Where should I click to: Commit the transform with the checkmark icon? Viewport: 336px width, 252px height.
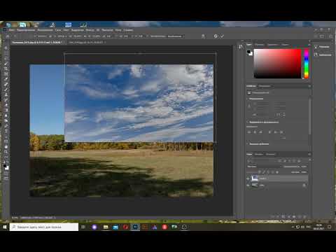tap(222, 36)
